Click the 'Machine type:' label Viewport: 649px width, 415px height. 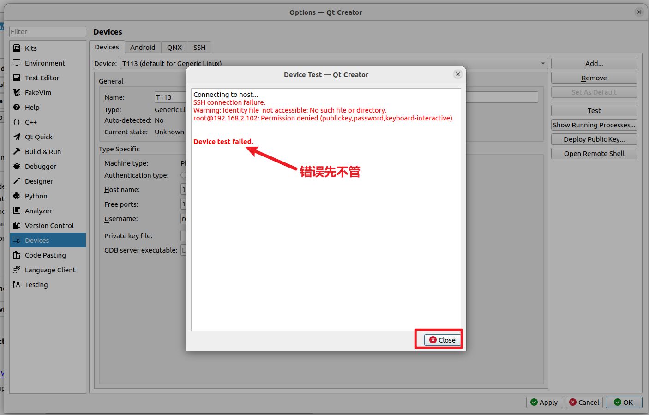126,163
